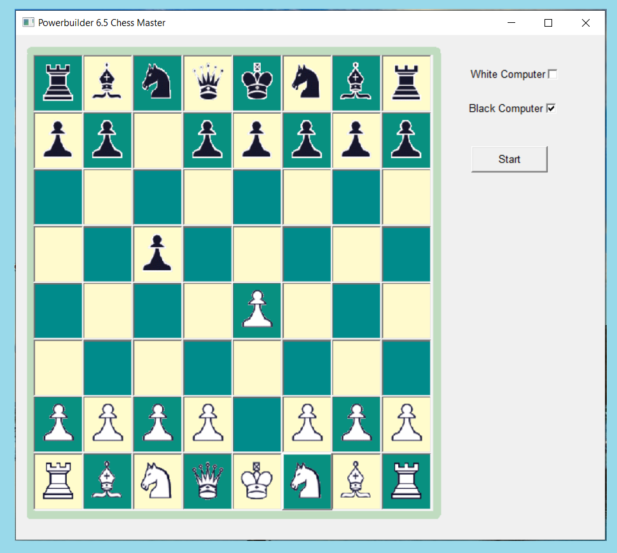This screenshot has width=617, height=553.
Task: Pick the black pawn on d7
Action: [x=207, y=140]
